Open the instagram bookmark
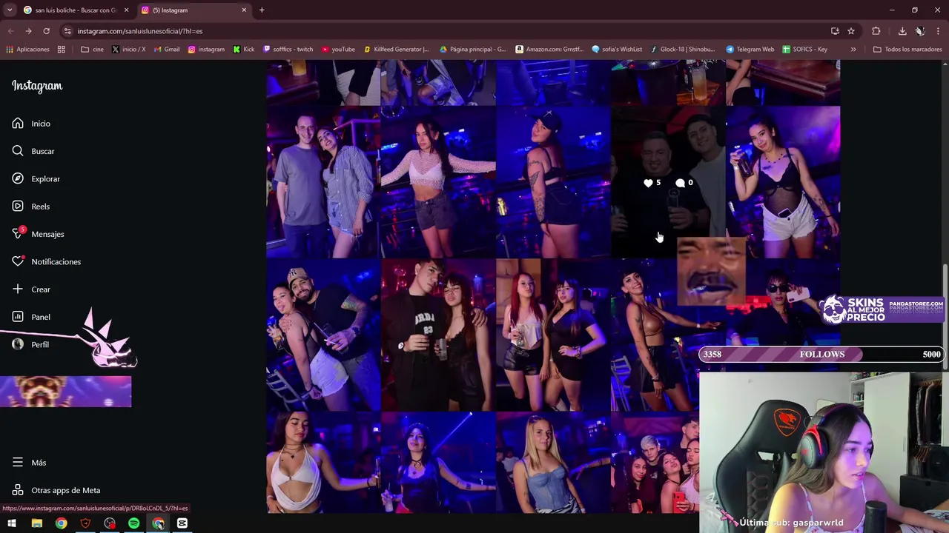Screen dimensions: 949x533 point(206,50)
